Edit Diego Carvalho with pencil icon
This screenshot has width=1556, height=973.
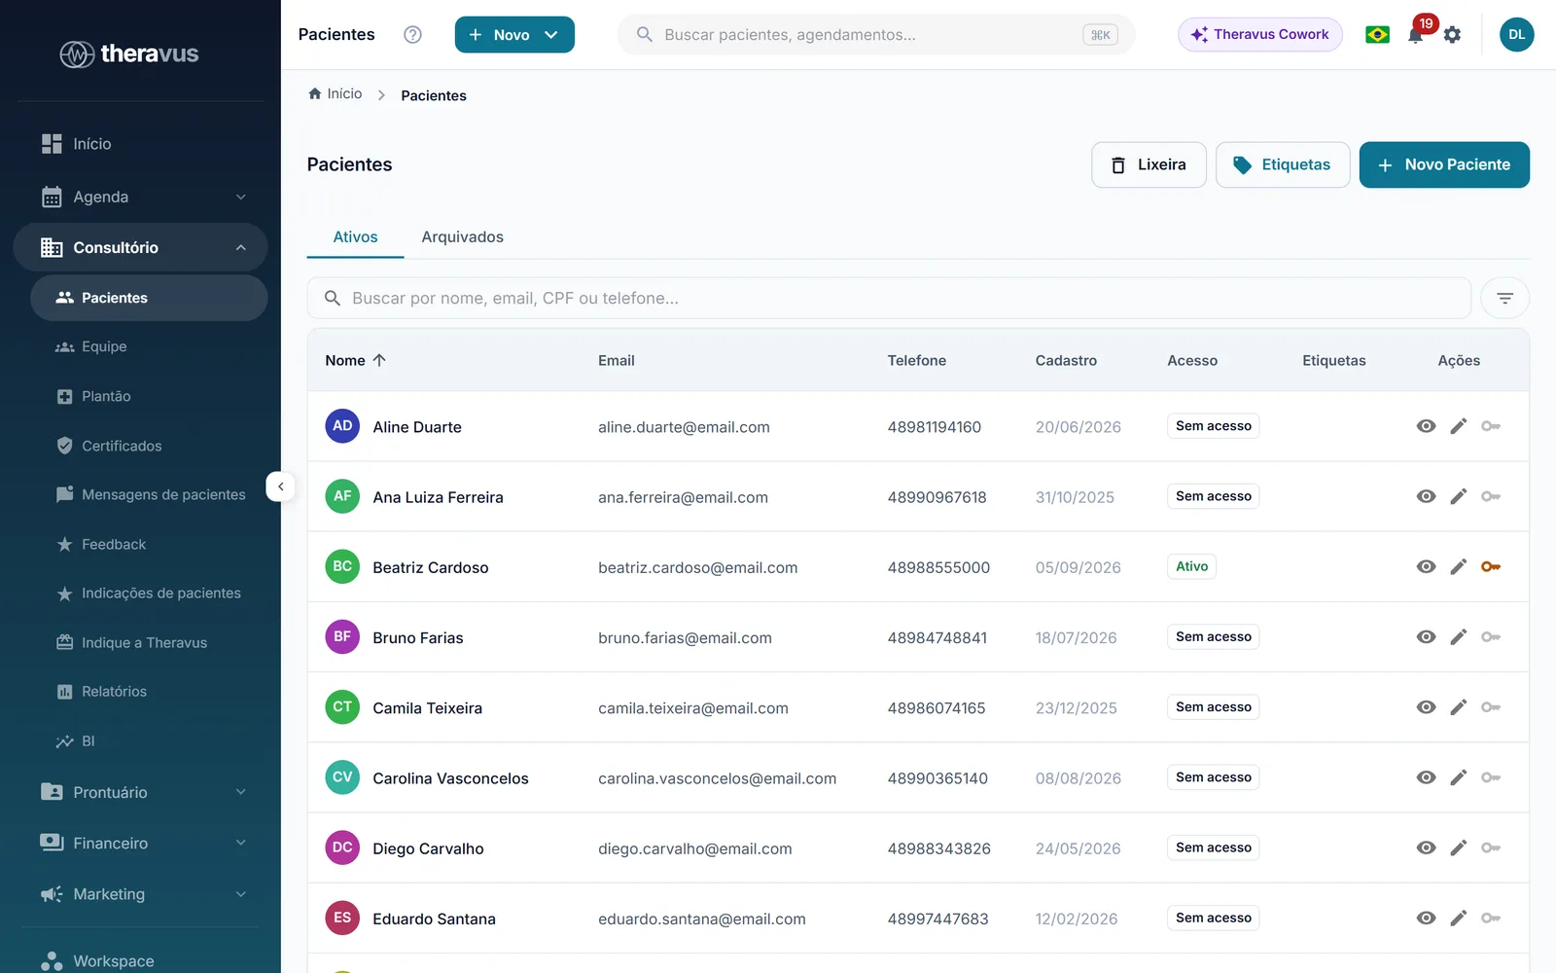1458,847
